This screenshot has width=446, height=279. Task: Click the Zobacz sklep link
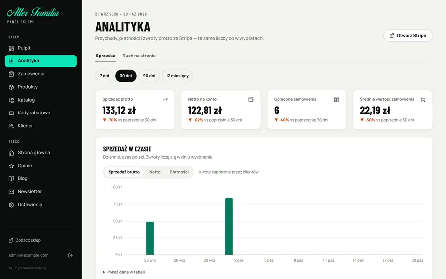coord(25,241)
